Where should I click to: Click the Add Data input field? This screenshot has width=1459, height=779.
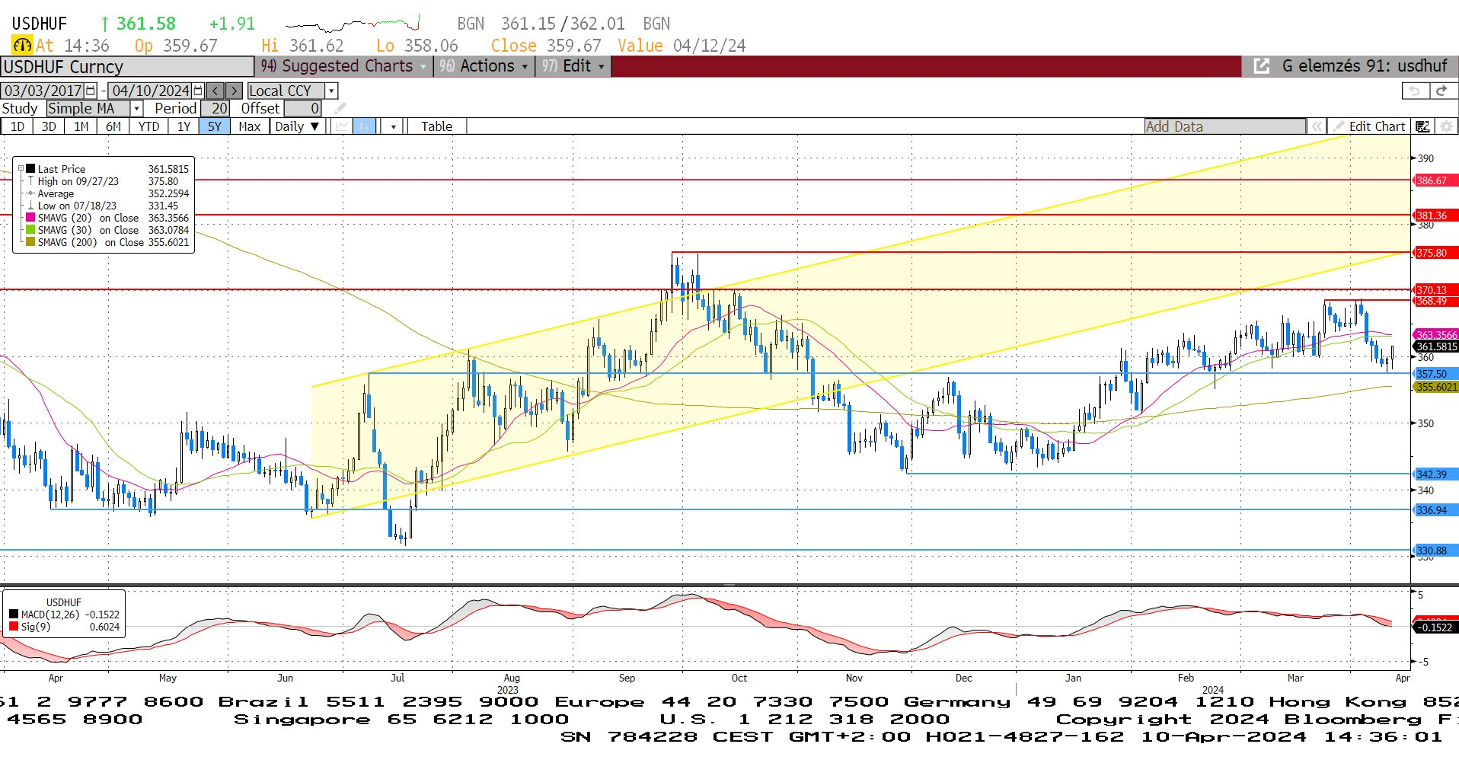point(1224,126)
